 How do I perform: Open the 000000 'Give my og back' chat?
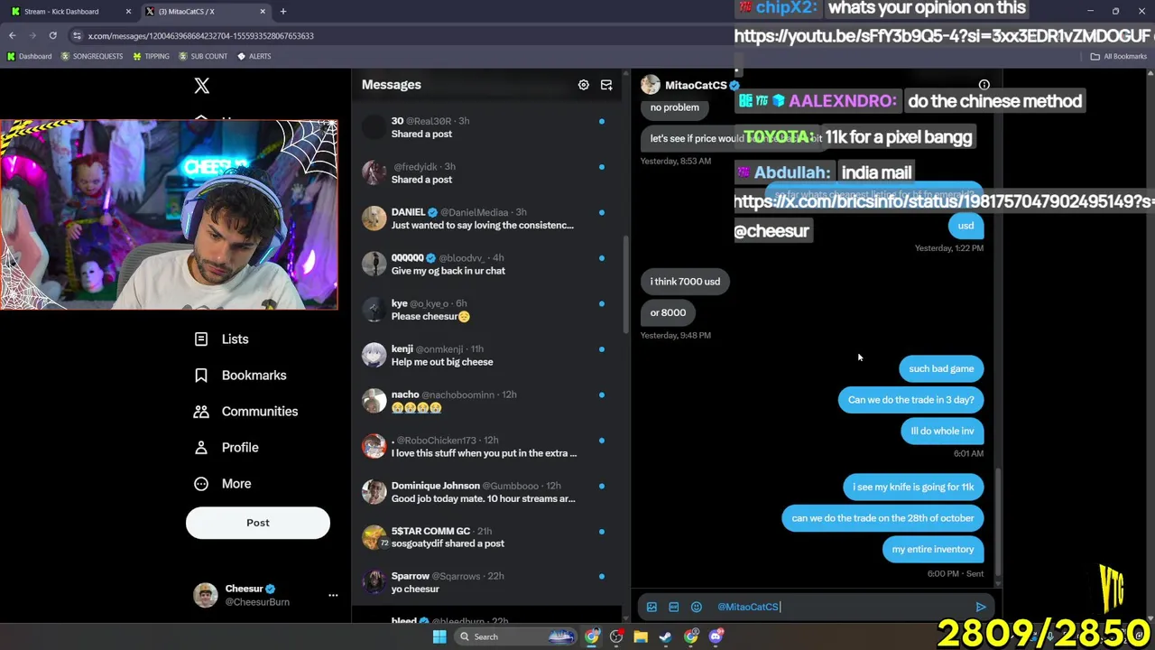click(x=485, y=264)
